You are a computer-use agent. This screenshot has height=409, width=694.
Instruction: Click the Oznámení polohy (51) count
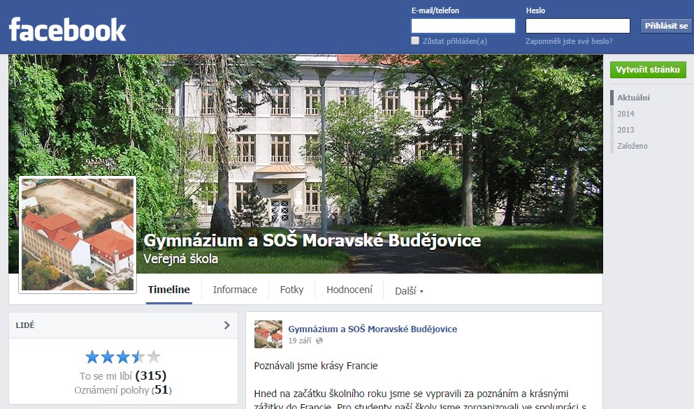123,390
